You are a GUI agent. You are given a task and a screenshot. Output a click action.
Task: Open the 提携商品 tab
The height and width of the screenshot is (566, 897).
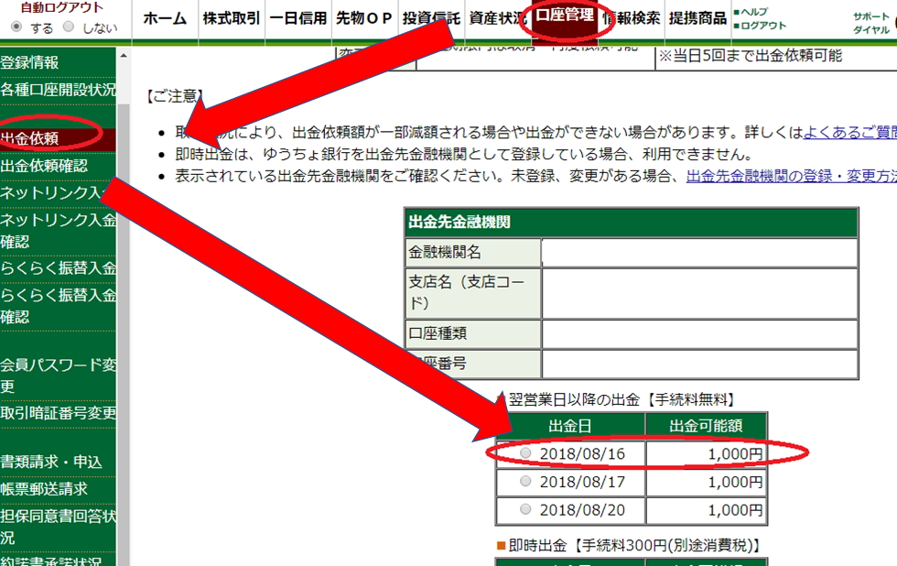[697, 19]
